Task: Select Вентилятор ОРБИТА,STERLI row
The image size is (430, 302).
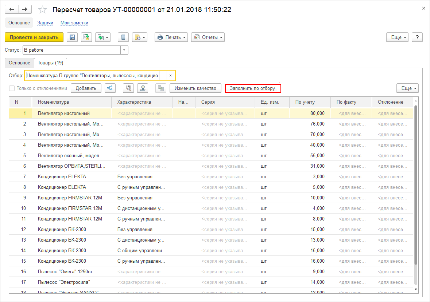Action: pos(211,166)
